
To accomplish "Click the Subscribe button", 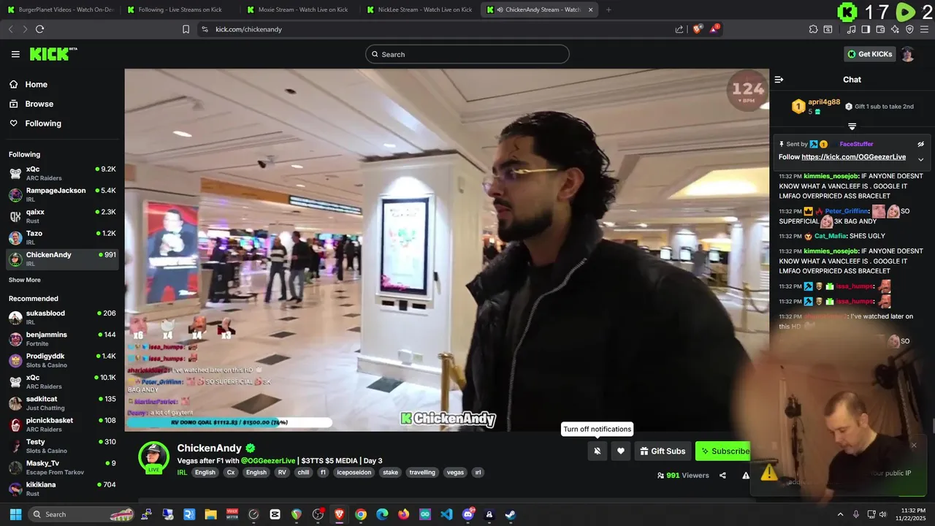I will [x=723, y=451].
